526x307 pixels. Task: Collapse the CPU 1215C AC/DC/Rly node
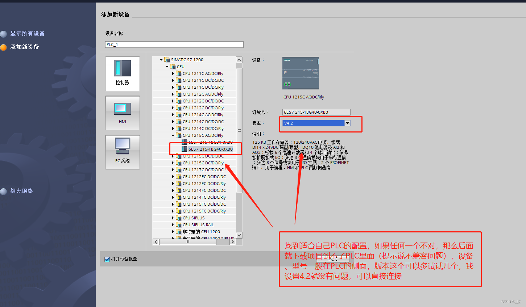point(173,135)
